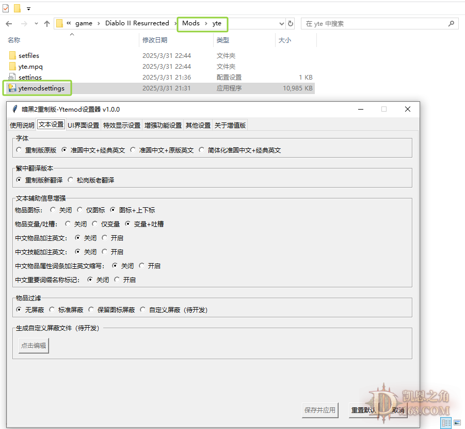Show hidden breadcrumb path via double chevron
The image size is (465, 429).
pyautogui.click(x=69, y=23)
